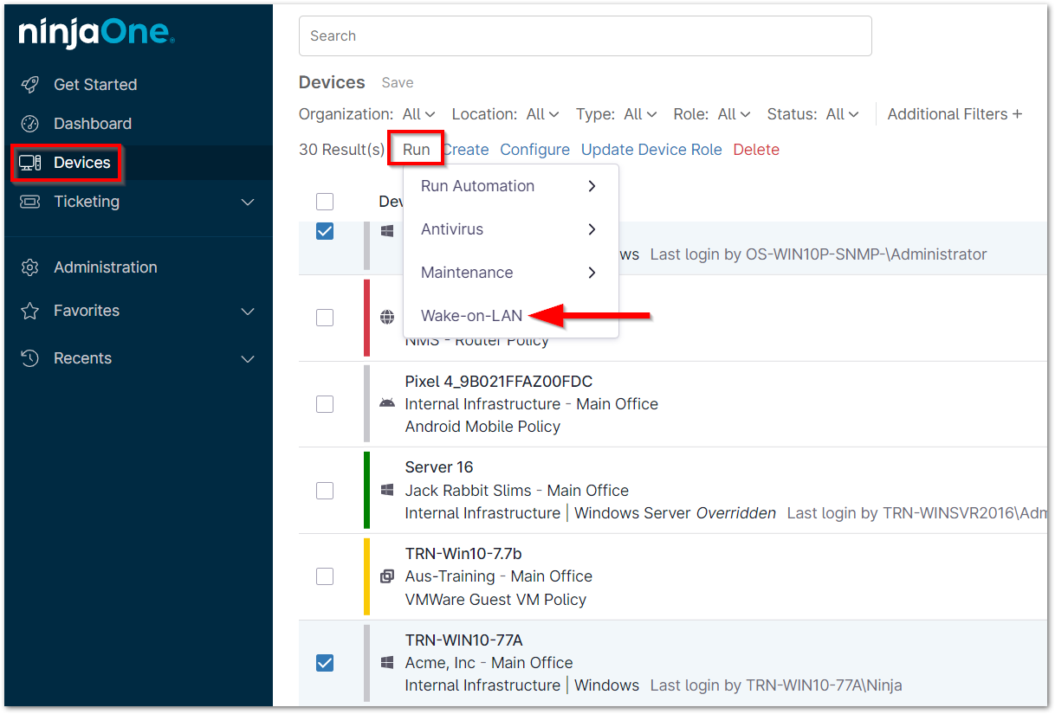Click the Windows icon next to Server 16
This screenshot has width=1055, height=714.
(x=387, y=490)
